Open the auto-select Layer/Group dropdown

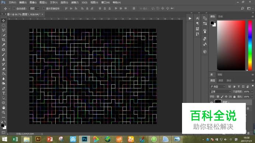point(34,8)
